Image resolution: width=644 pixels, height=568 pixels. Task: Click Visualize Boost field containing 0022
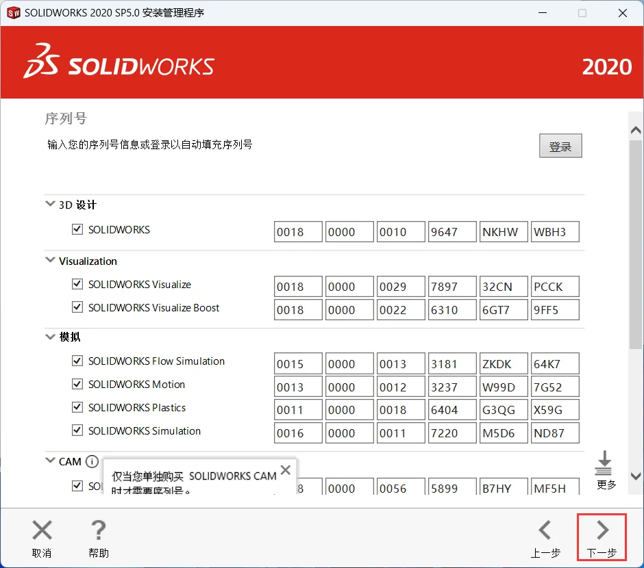(x=401, y=309)
